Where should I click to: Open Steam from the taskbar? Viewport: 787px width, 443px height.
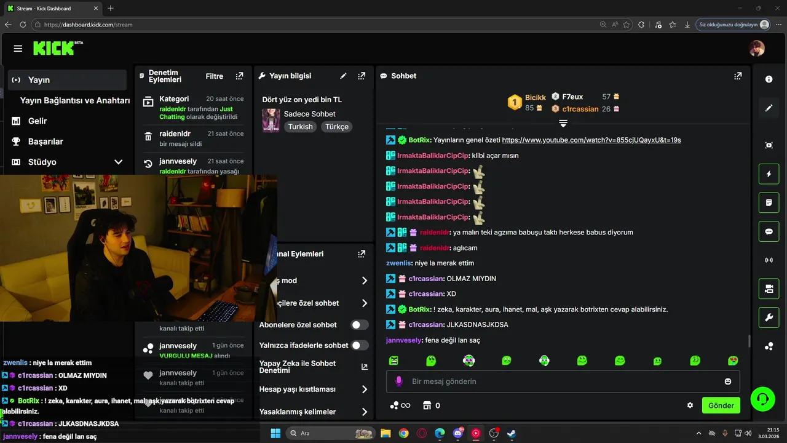[511, 433]
